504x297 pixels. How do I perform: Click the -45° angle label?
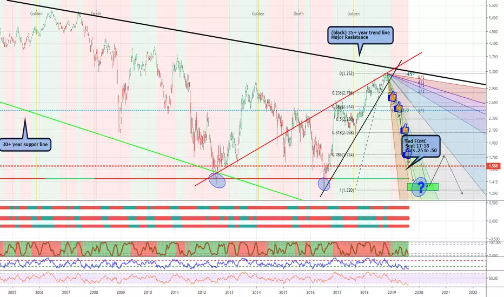(x=409, y=74)
